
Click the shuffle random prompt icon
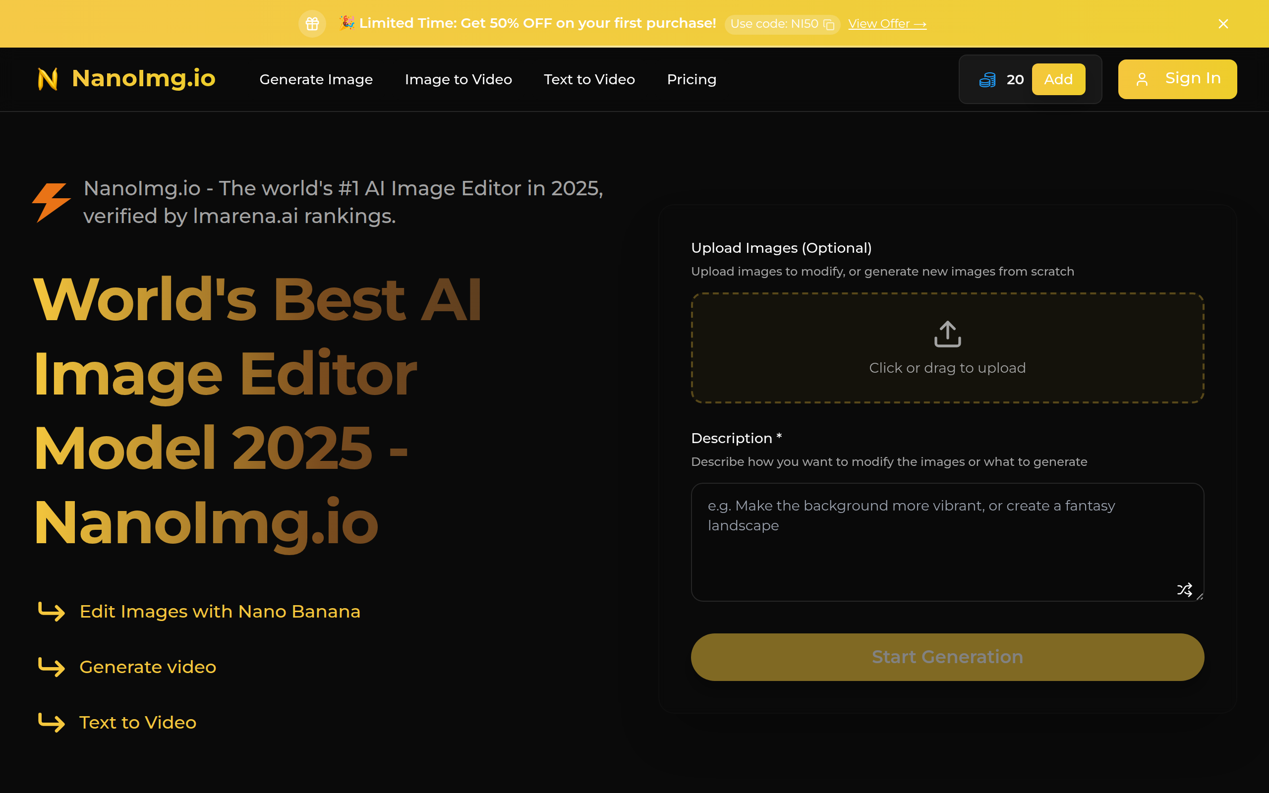[1184, 589]
